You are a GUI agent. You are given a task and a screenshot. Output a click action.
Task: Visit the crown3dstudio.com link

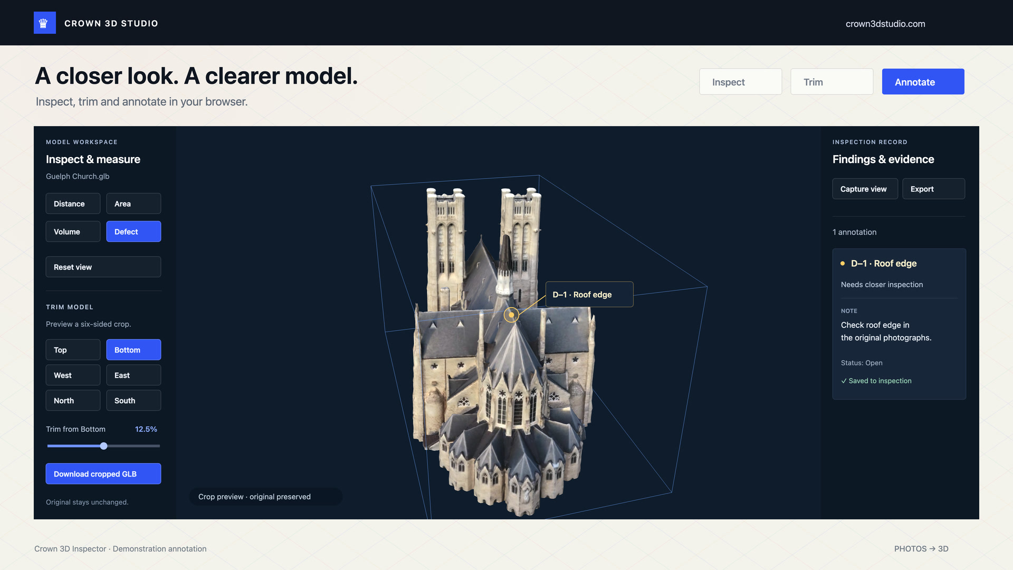[x=885, y=24]
